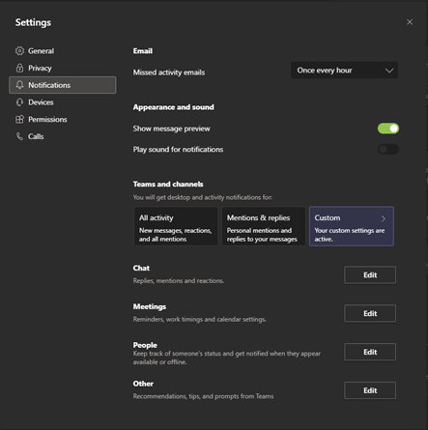Edit the Chat notification settings
The height and width of the screenshot is (430, 428).
pyautogui.click(x=370, y=274)
